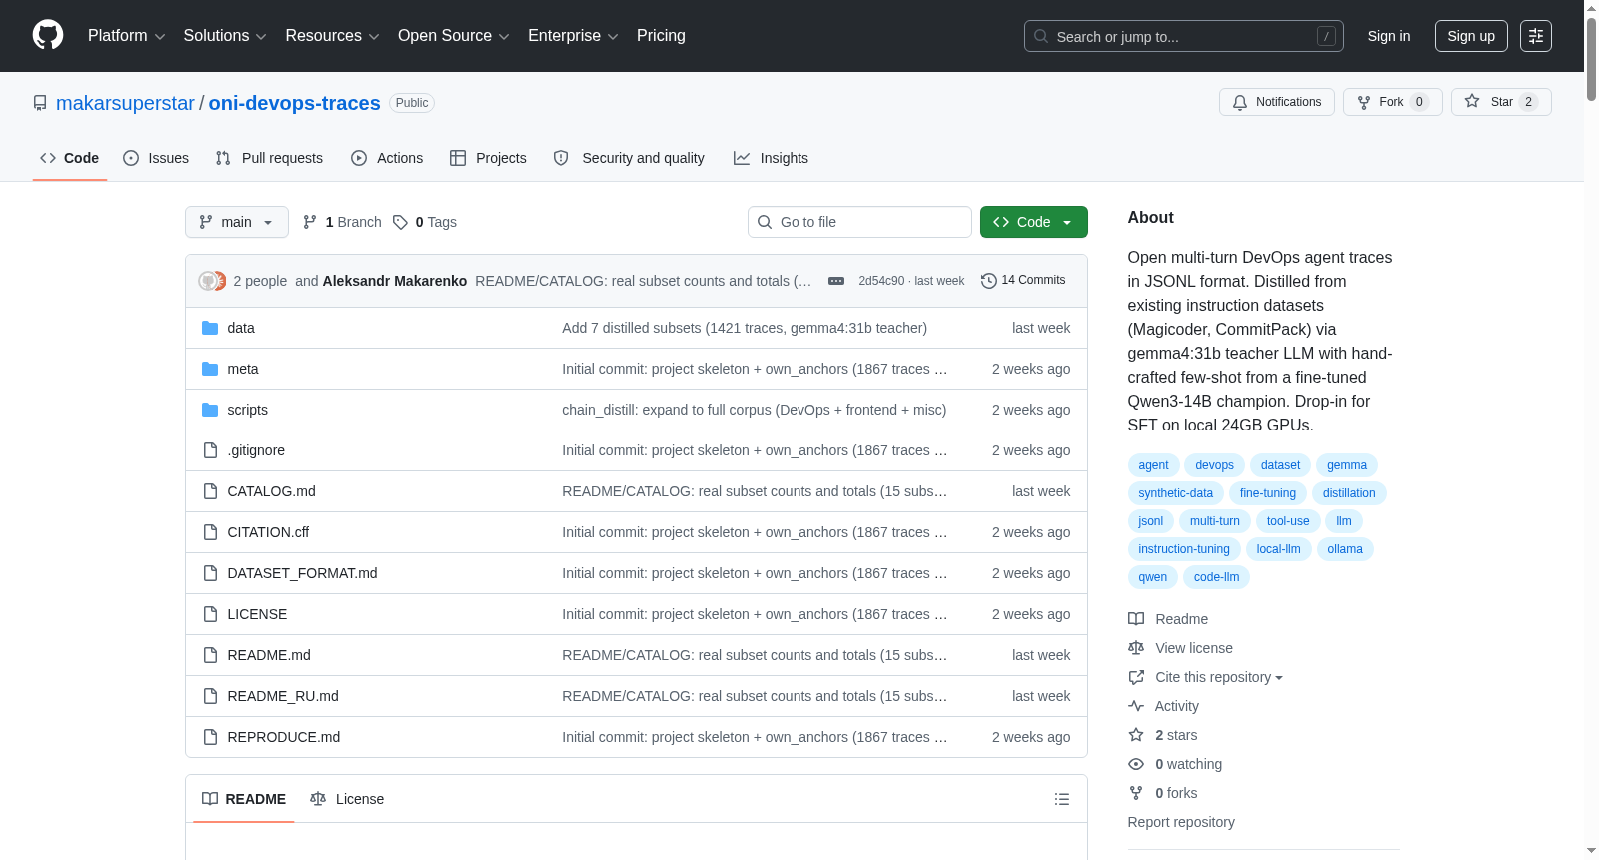Open the green Code dropdown button

(x=1034, y=222)
